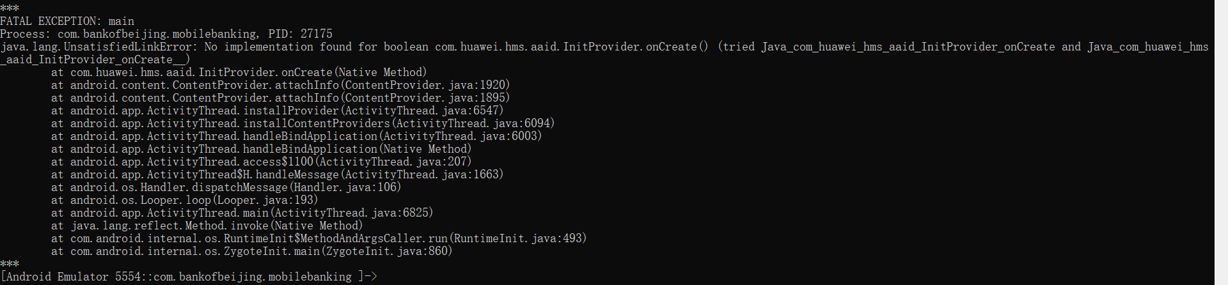The height and width of the screenshot is (285, 1228).
Task: Click the Process PID 27175 line
Action: coord(166,34)
